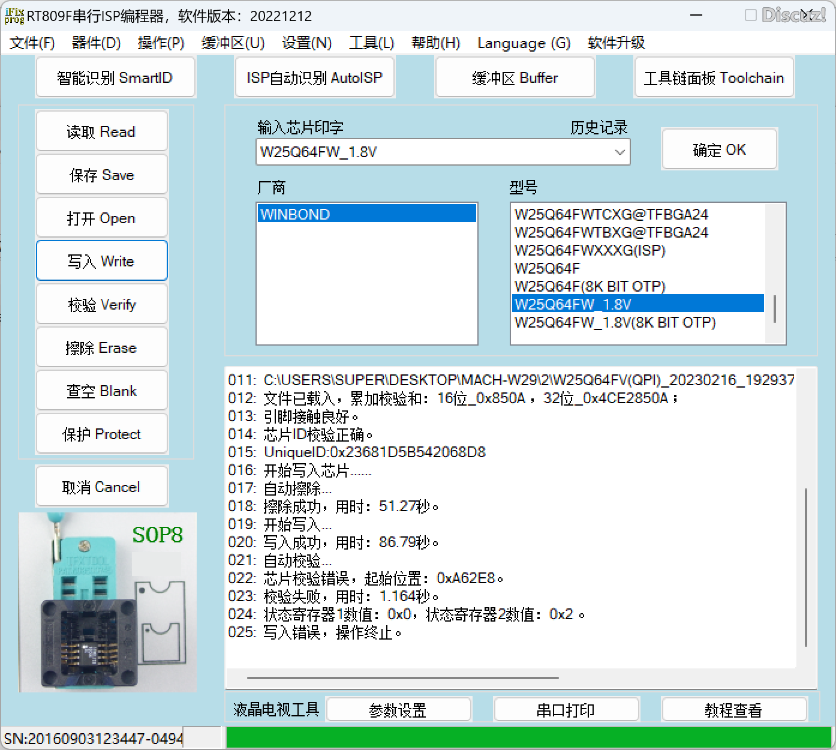Click ISP自动识别 AutoISP button
The width and height of the screenshot is (836, 750).
(315, 78)
